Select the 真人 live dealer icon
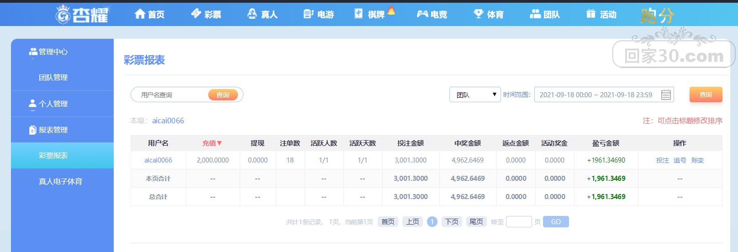 click(x=252, y=14)
